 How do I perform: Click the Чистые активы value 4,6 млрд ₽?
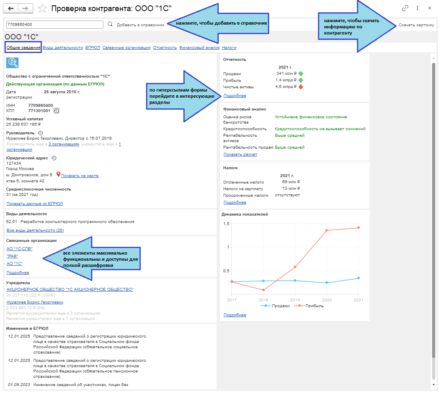286,87
